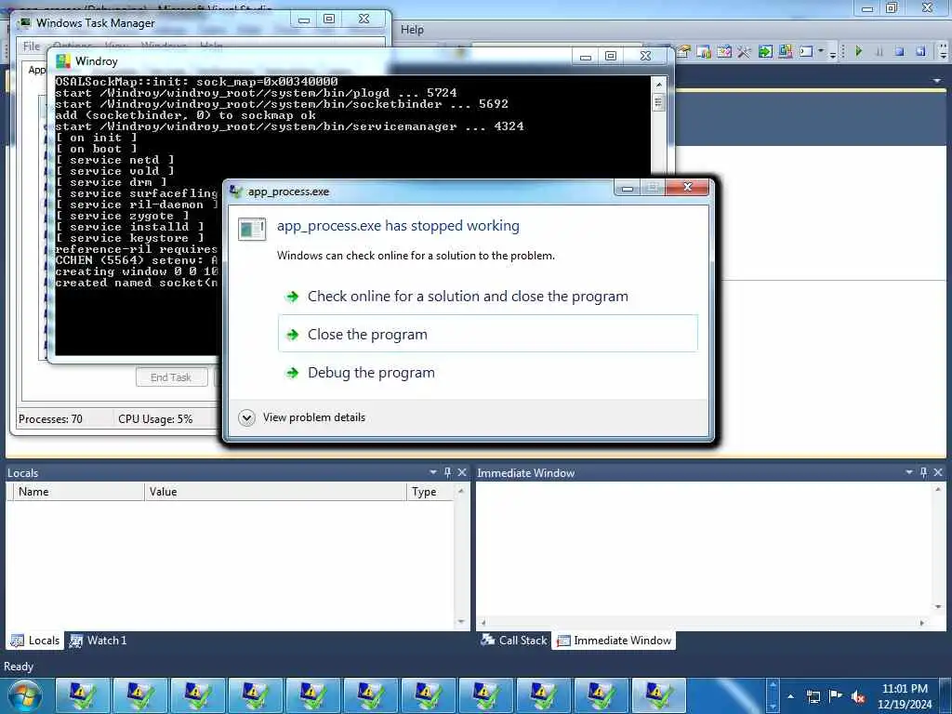Click the console line '[ service zygote ]'
Viewport: 952px width, 714px height.
point(122,216)
